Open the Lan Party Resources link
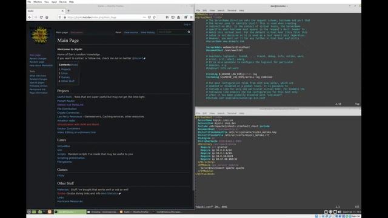This screenshot has width=388, height=218. 70,117
